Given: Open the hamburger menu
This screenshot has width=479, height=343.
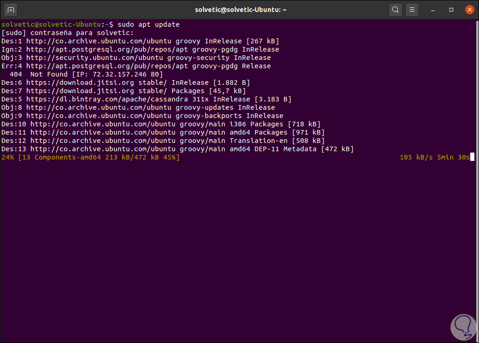Looking at the screenshot, I should point(412,10).
